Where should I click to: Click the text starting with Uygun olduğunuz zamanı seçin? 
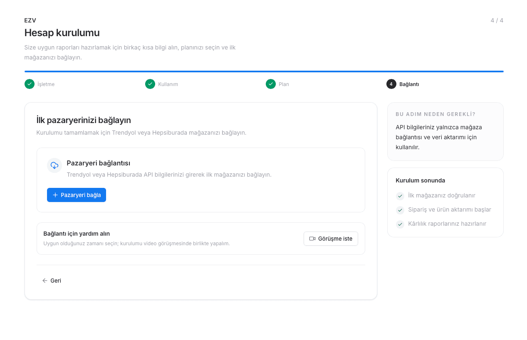(x=136, y=244)
